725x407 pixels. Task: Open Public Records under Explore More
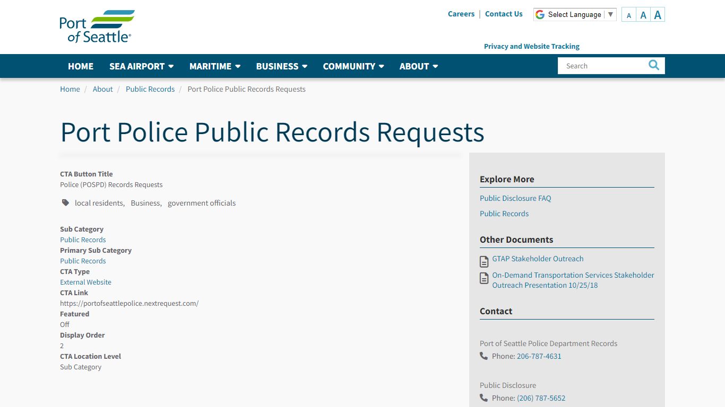pyautogui.click(x=504, y=214)
